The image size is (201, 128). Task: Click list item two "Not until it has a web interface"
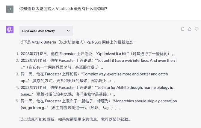[x=99, y=64]
